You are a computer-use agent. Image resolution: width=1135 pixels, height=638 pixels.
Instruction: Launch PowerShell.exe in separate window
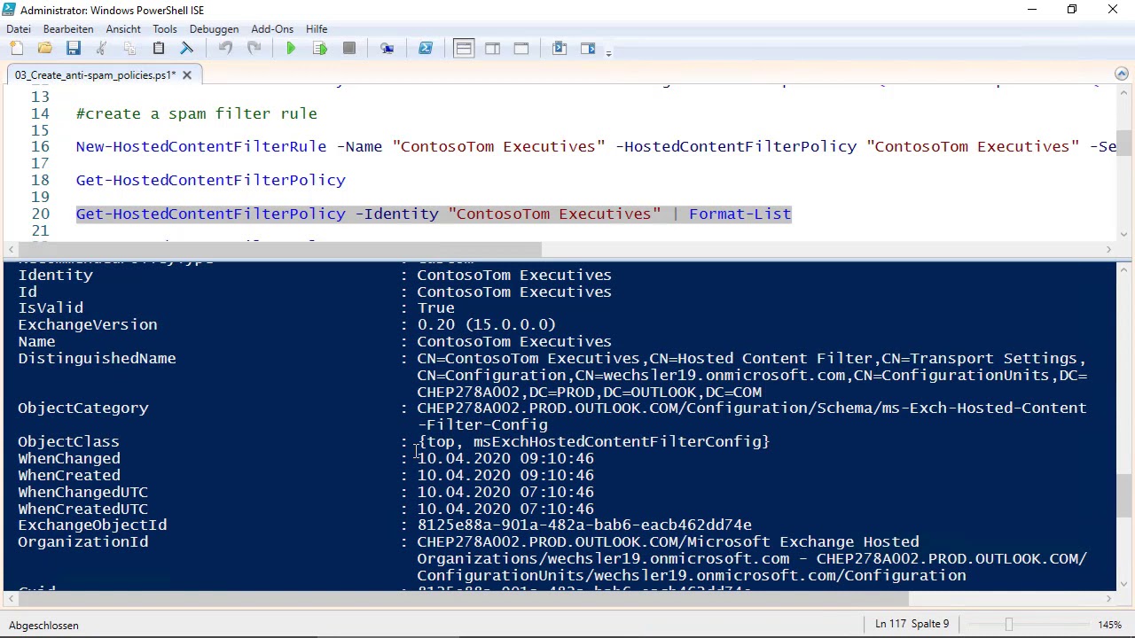pos(426,49)
